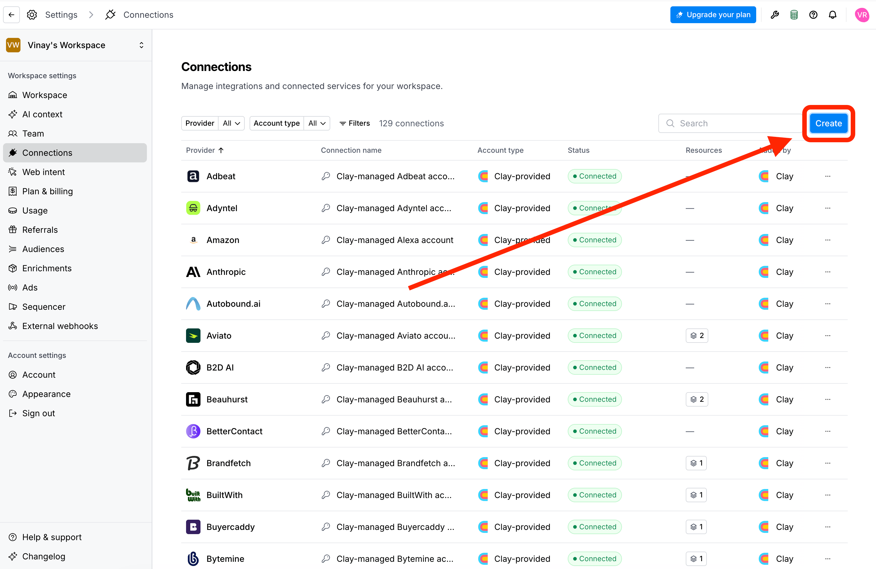Click the Connection name column header

click(x=351, y=150)
